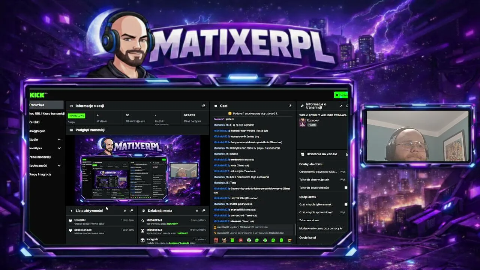
Task: Click the Polish language tag
Action: [x=312, y=125]
